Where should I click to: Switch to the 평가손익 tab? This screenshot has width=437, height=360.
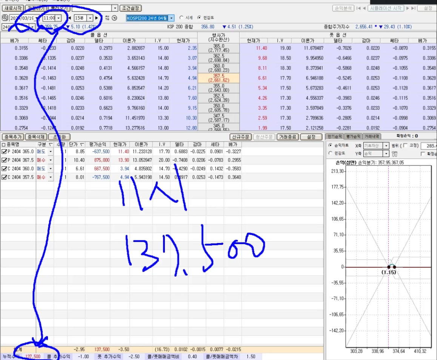353,136
